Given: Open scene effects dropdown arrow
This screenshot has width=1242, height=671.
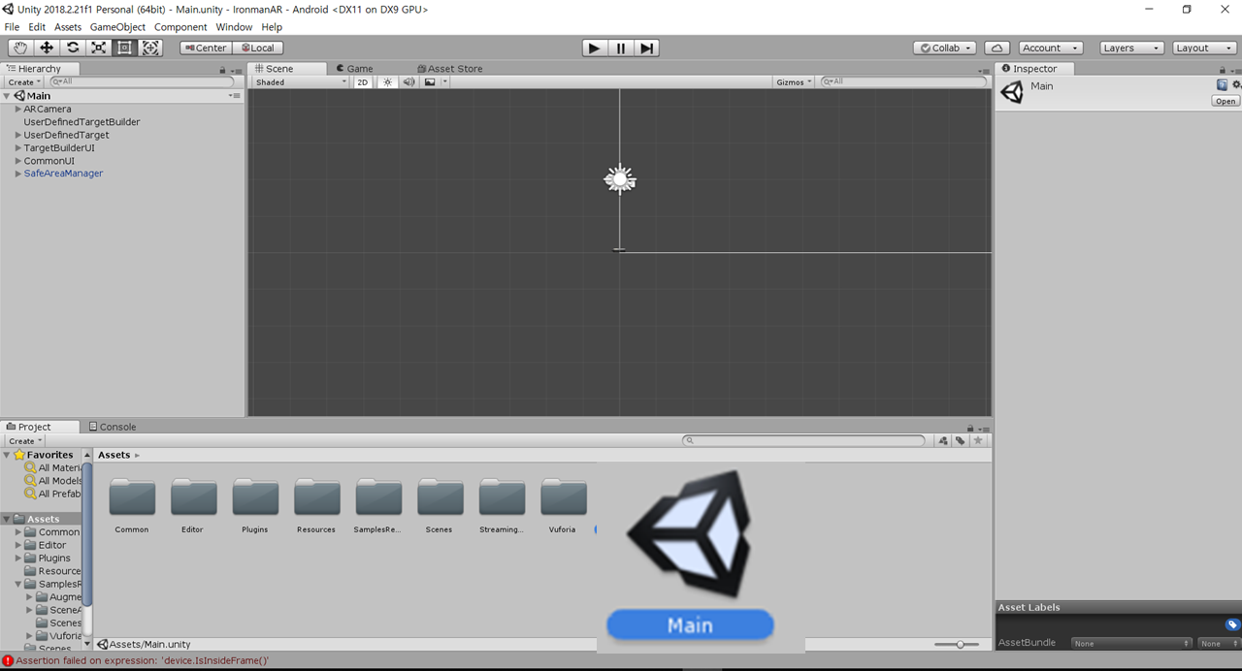Looking at the screenshot, I should 444,82.
